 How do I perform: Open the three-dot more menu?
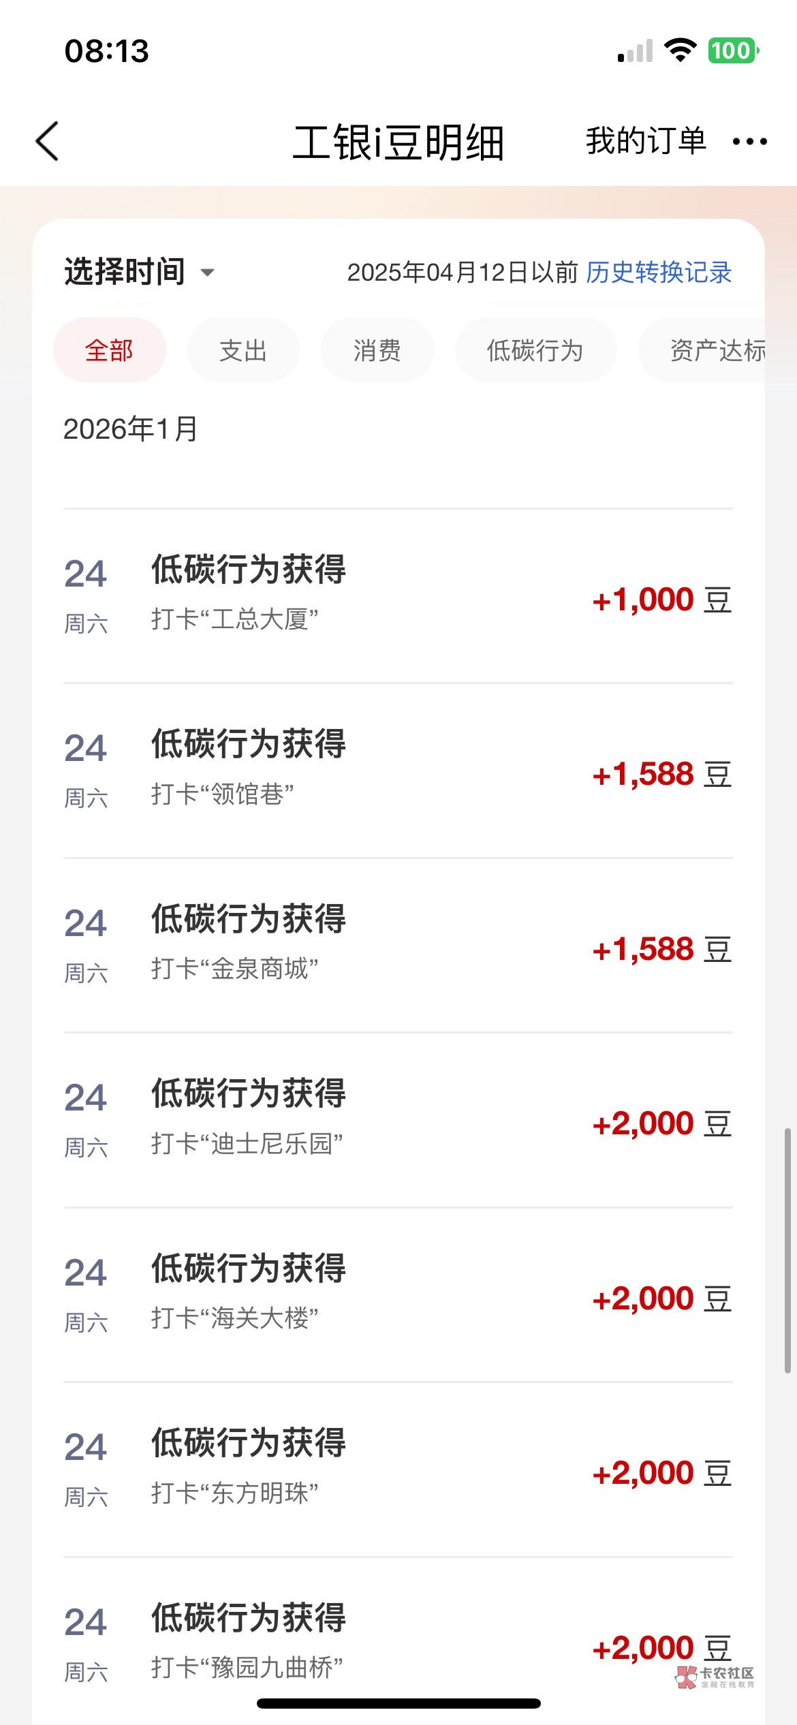[x=749, y=142]
